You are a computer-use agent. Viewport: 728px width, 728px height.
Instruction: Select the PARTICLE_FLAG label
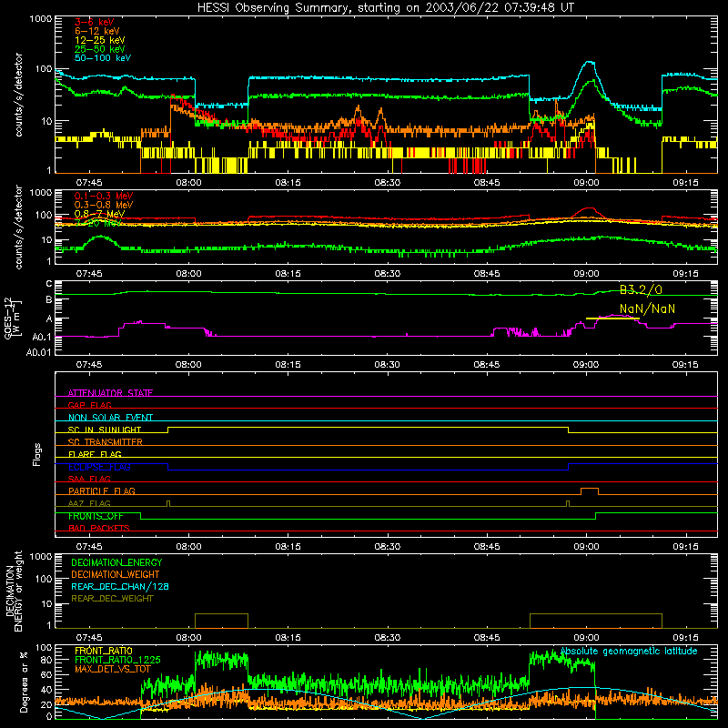pos(102,491)
